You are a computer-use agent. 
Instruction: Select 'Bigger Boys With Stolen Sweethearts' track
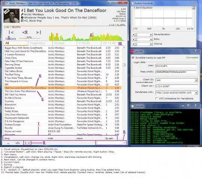point(63,48)
